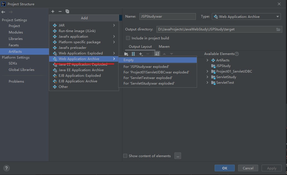Select Artifacts in the sidebar
Viewport: 287px width, 175px height.
[x=24, y=51]
